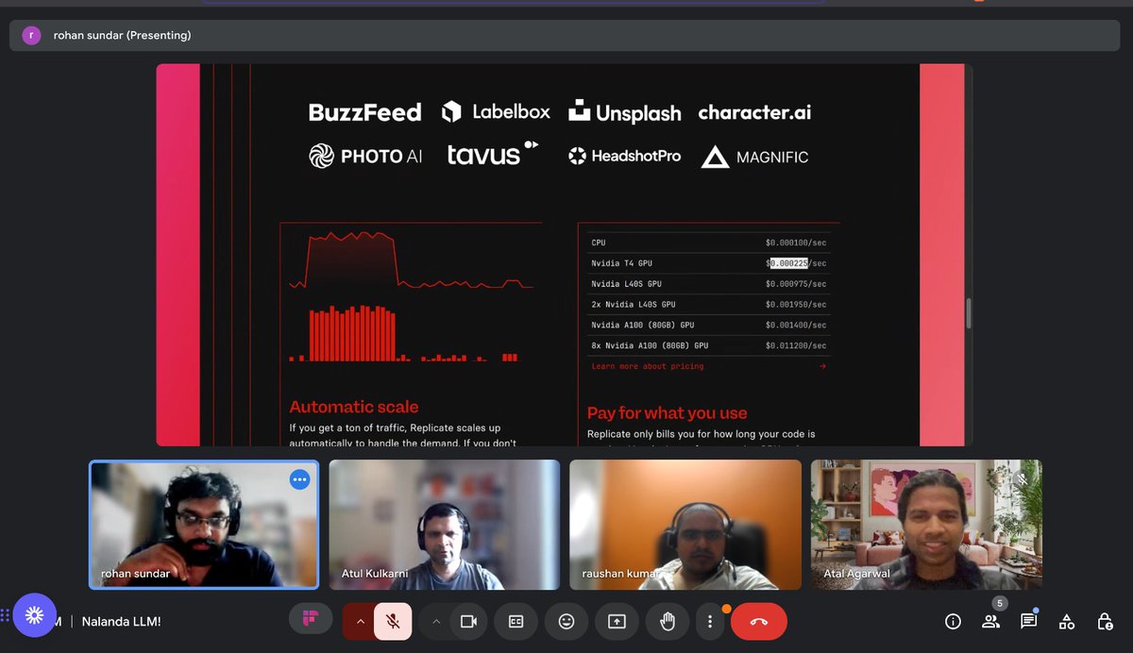
Task: Leave the call with red hang-up button
Action: click(x=759, y=621)
